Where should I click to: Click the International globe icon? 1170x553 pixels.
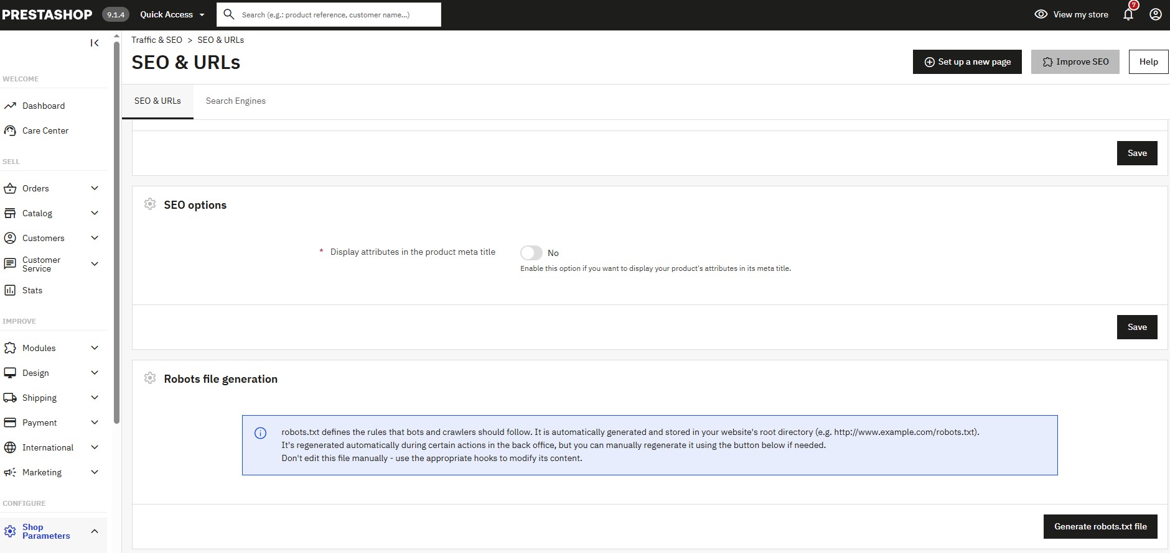click(x=10, y=447)
